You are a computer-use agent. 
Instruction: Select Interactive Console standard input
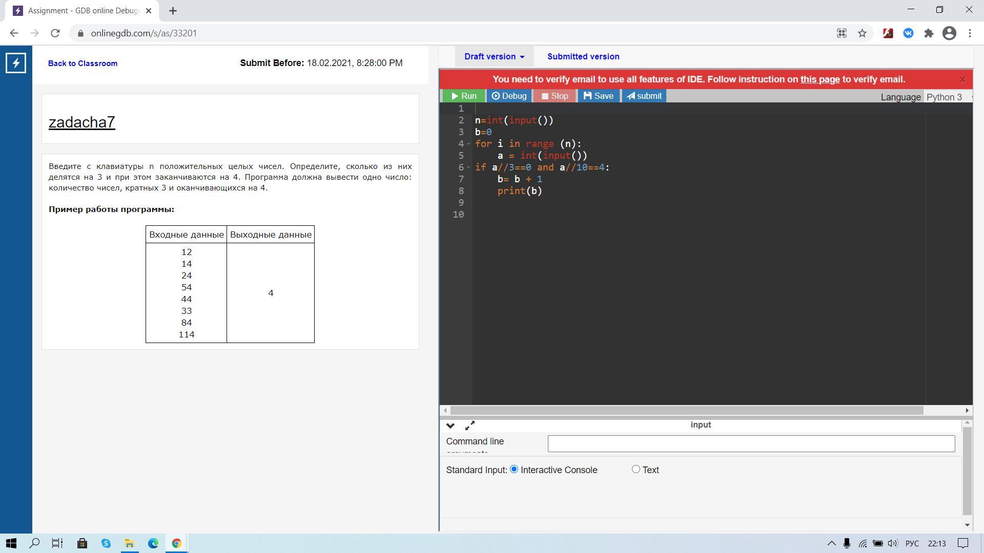pos(514,470)
